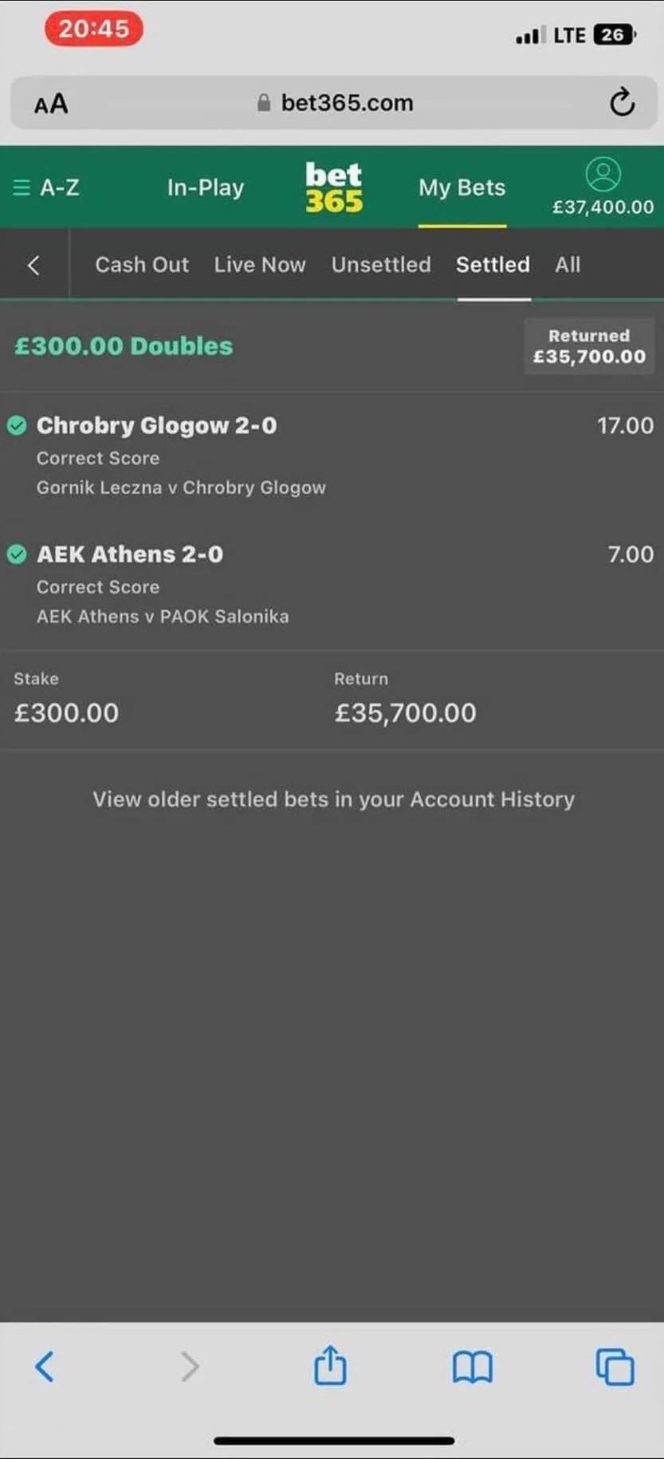Tap the Returned £35,700.00 summary box
Image resolution: width=664 pixels, height=1459 pixels.
[x=588, y=346]
